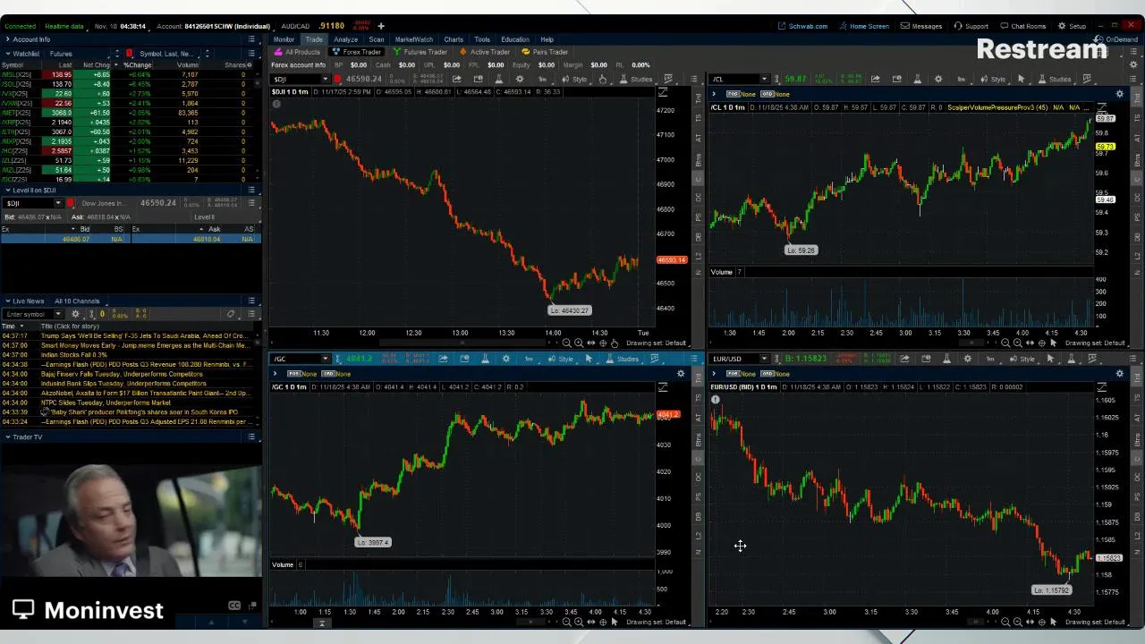Change /CL chart 1m timeframe
The image size is (1145, 644).
[x=962, y=79]
